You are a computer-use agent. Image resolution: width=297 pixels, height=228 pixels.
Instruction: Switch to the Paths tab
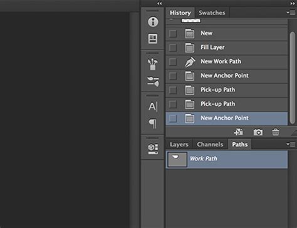(240, 144)
